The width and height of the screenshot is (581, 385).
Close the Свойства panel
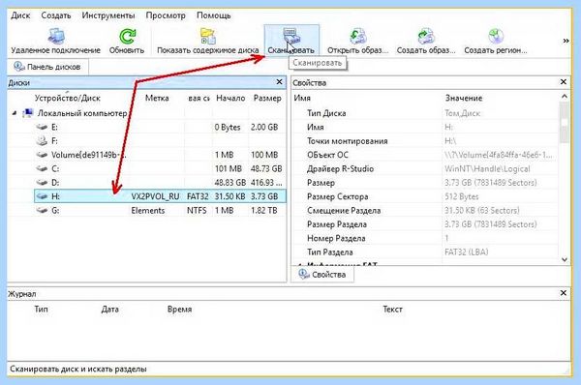(564, 82)
